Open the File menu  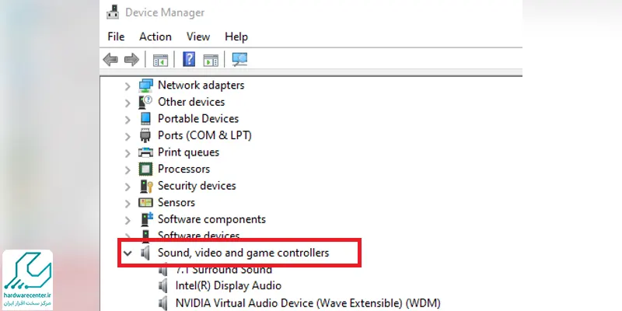click(x=116, y=37)
